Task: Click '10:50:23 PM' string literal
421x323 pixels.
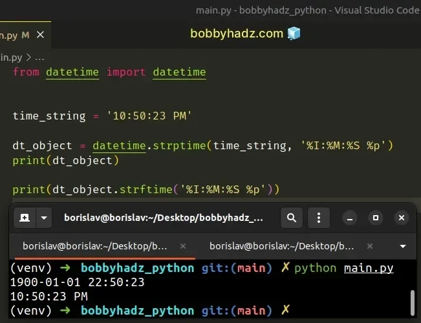Action: click(149, 116)
